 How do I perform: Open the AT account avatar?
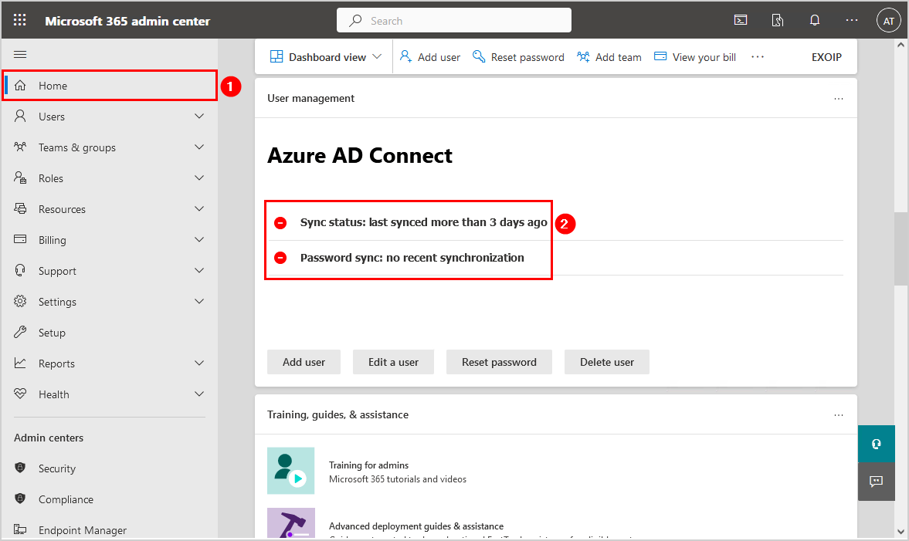point(889,20)
